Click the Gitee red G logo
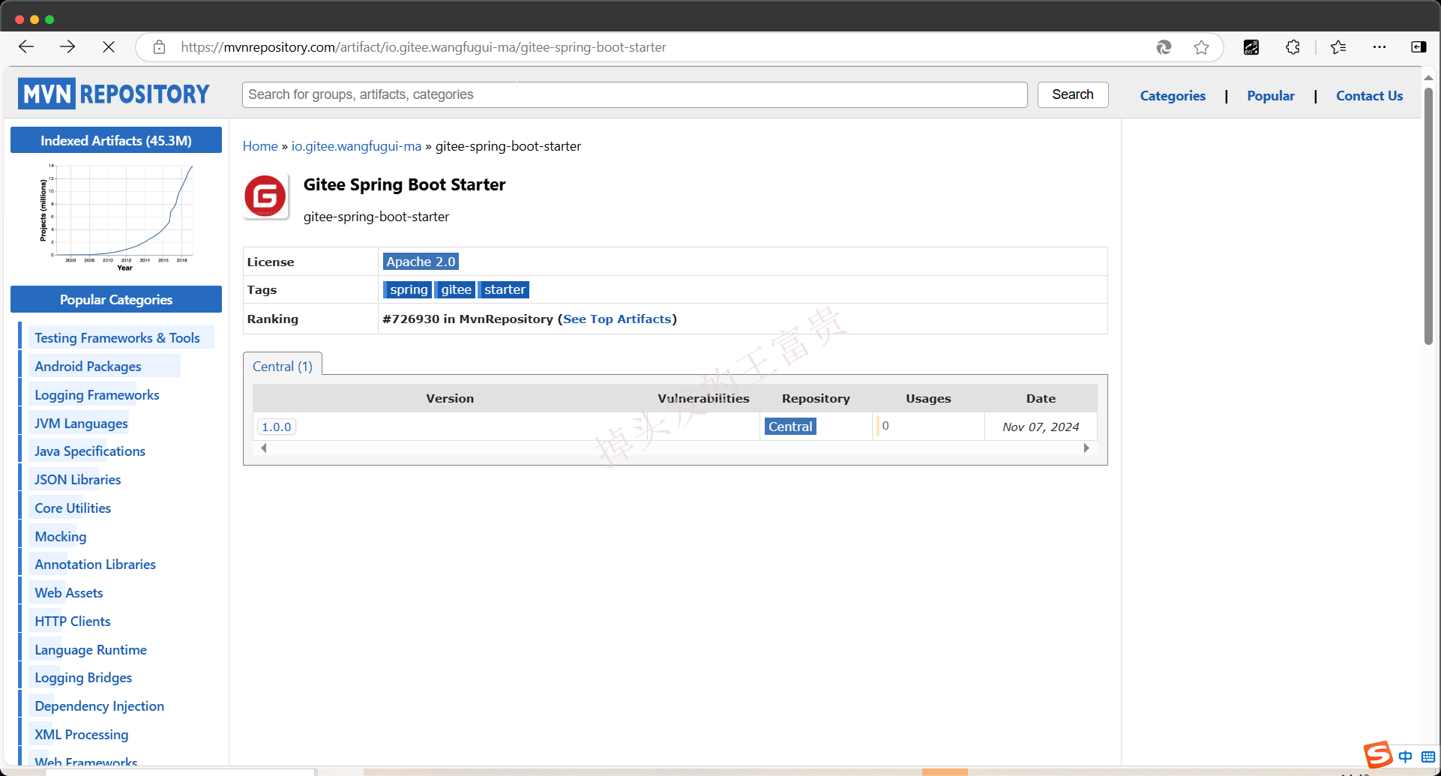This screenshot has height=776, width=1441. point(265,196)
